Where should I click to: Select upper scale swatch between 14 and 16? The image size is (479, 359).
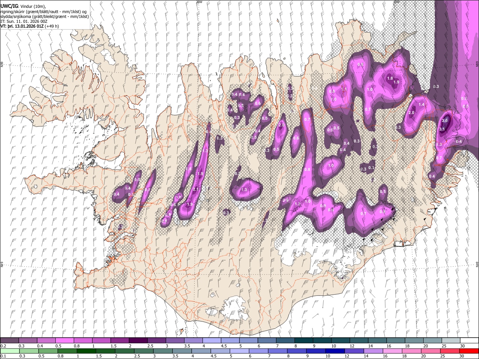(x=377, y=340)
